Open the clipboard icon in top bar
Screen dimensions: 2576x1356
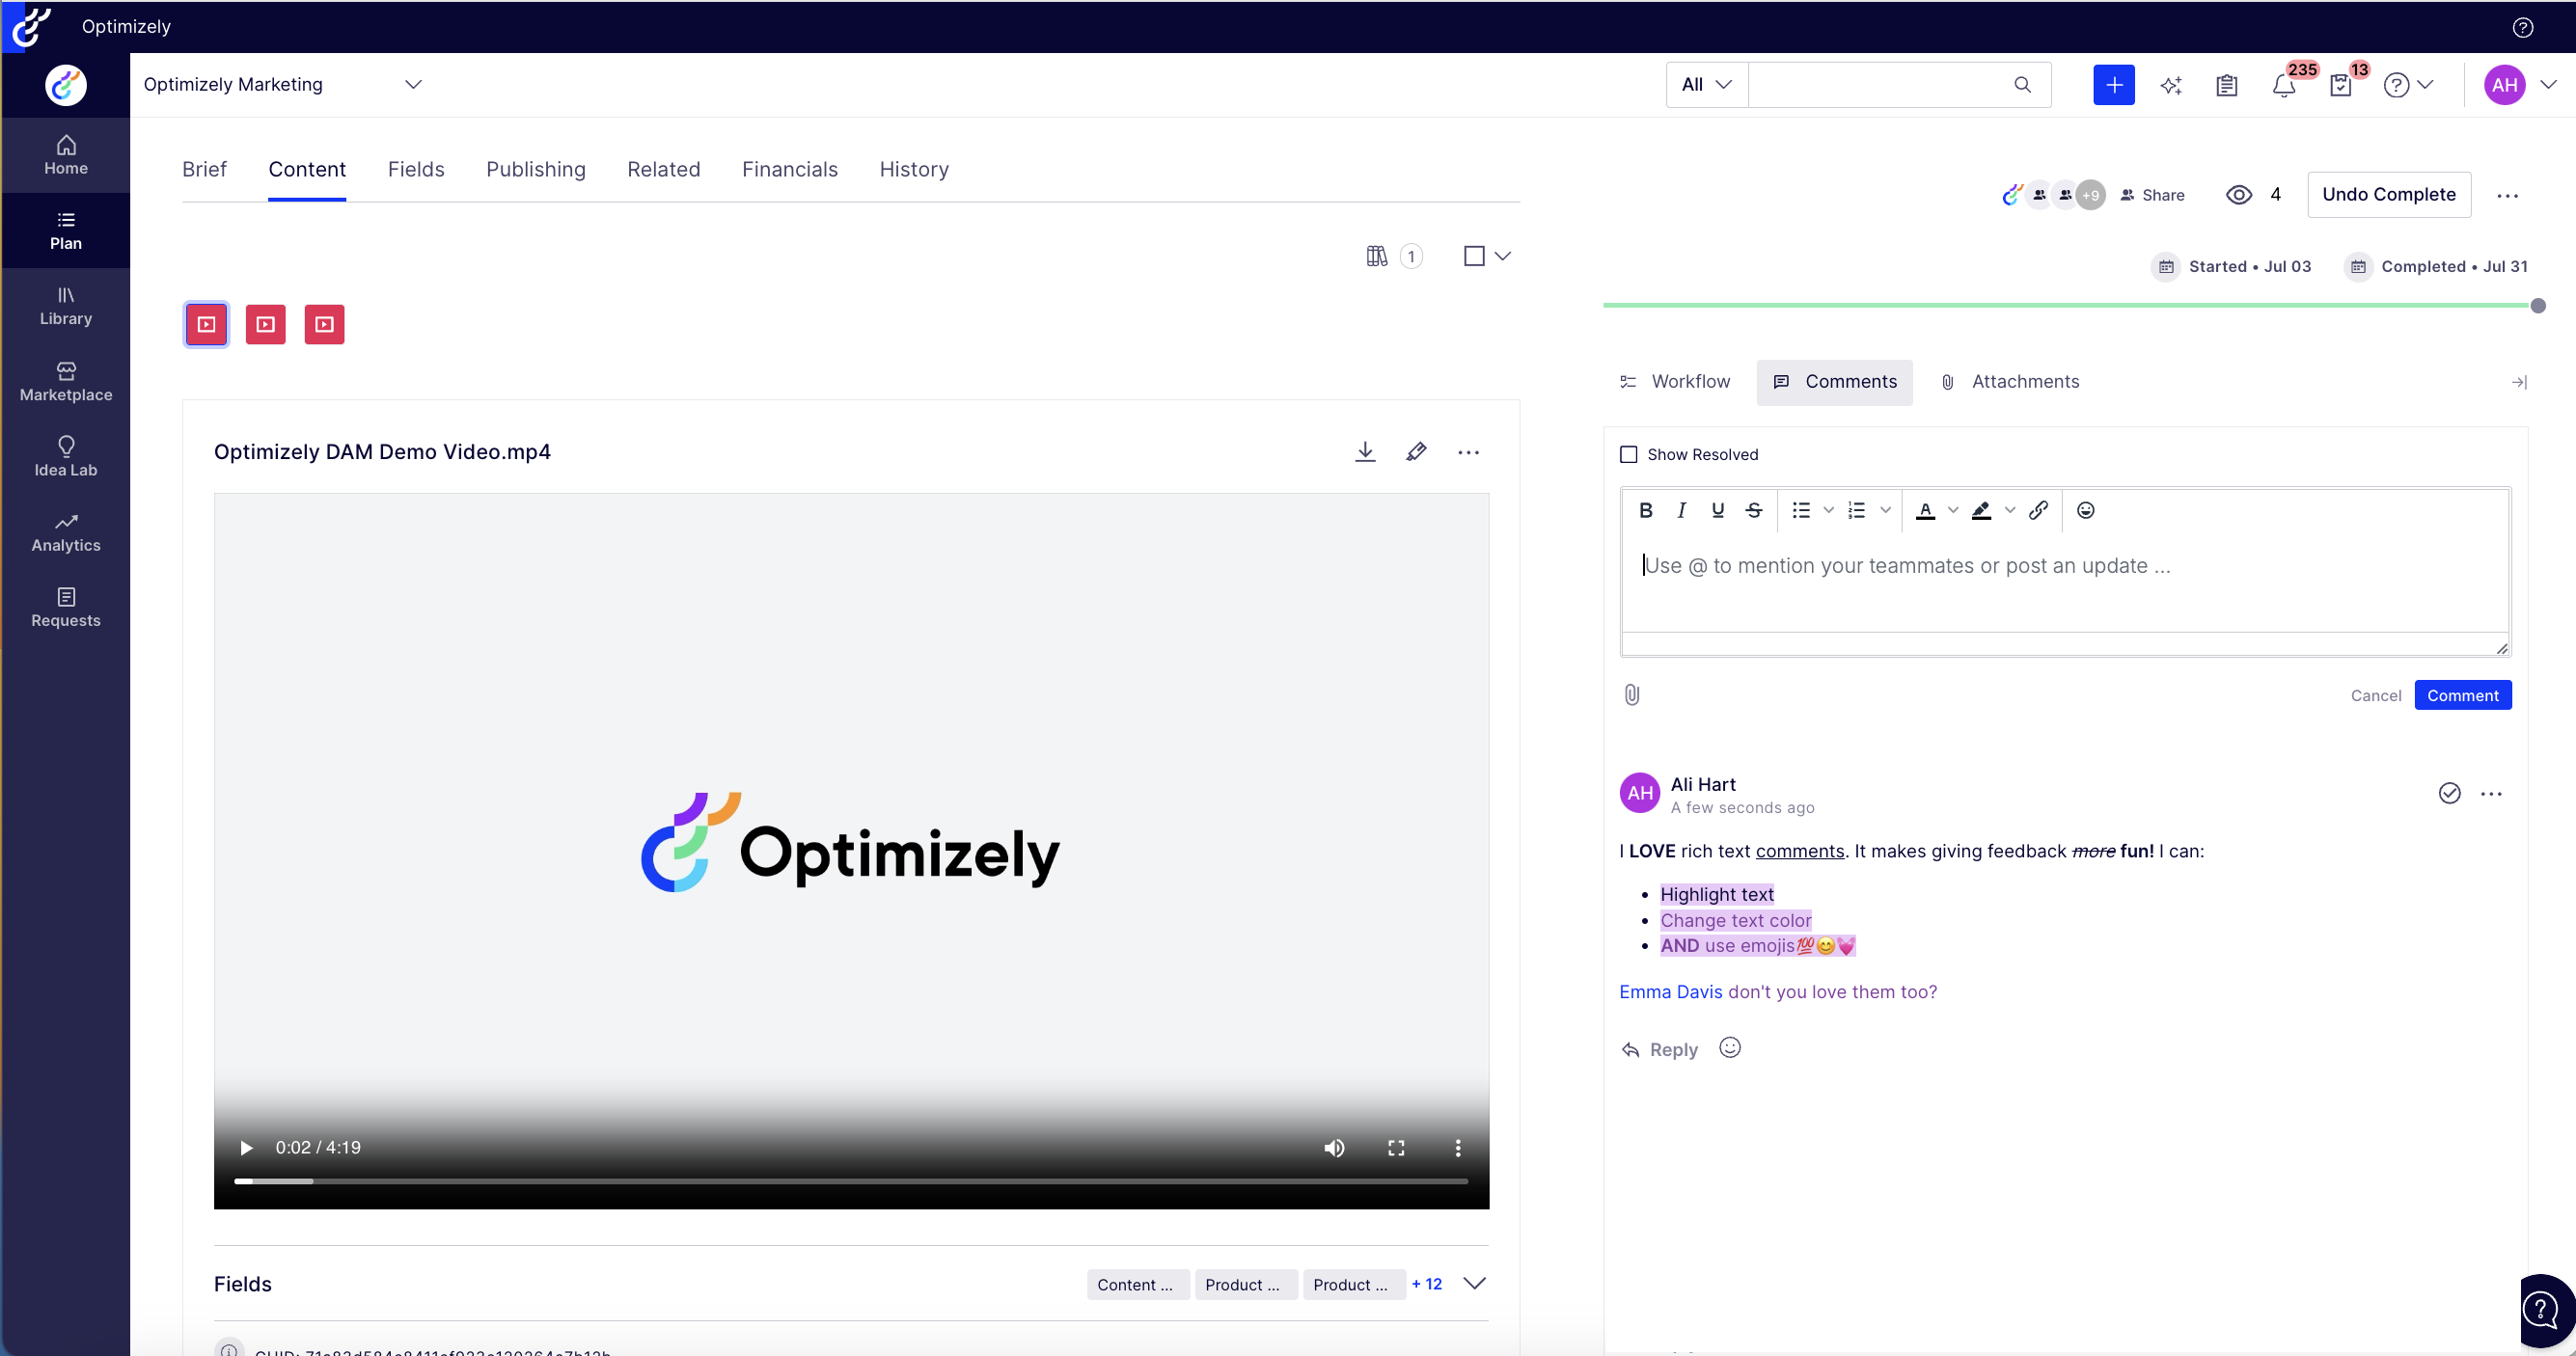(x=2226, y=86)
